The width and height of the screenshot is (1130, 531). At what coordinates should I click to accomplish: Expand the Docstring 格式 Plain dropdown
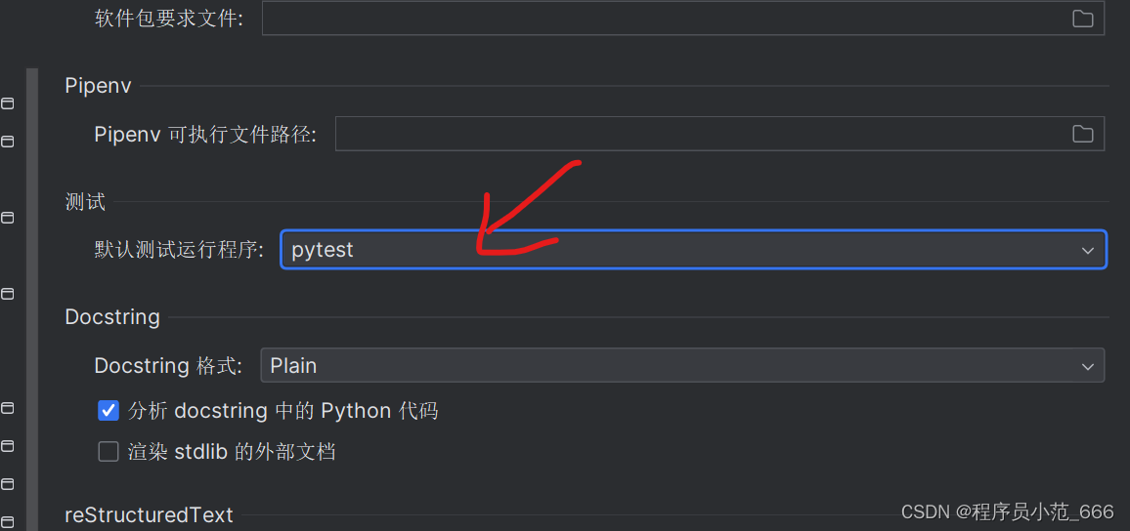[x=681, y=365]
